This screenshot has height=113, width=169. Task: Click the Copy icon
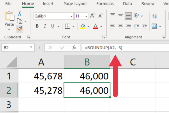[x=19, y=21]
